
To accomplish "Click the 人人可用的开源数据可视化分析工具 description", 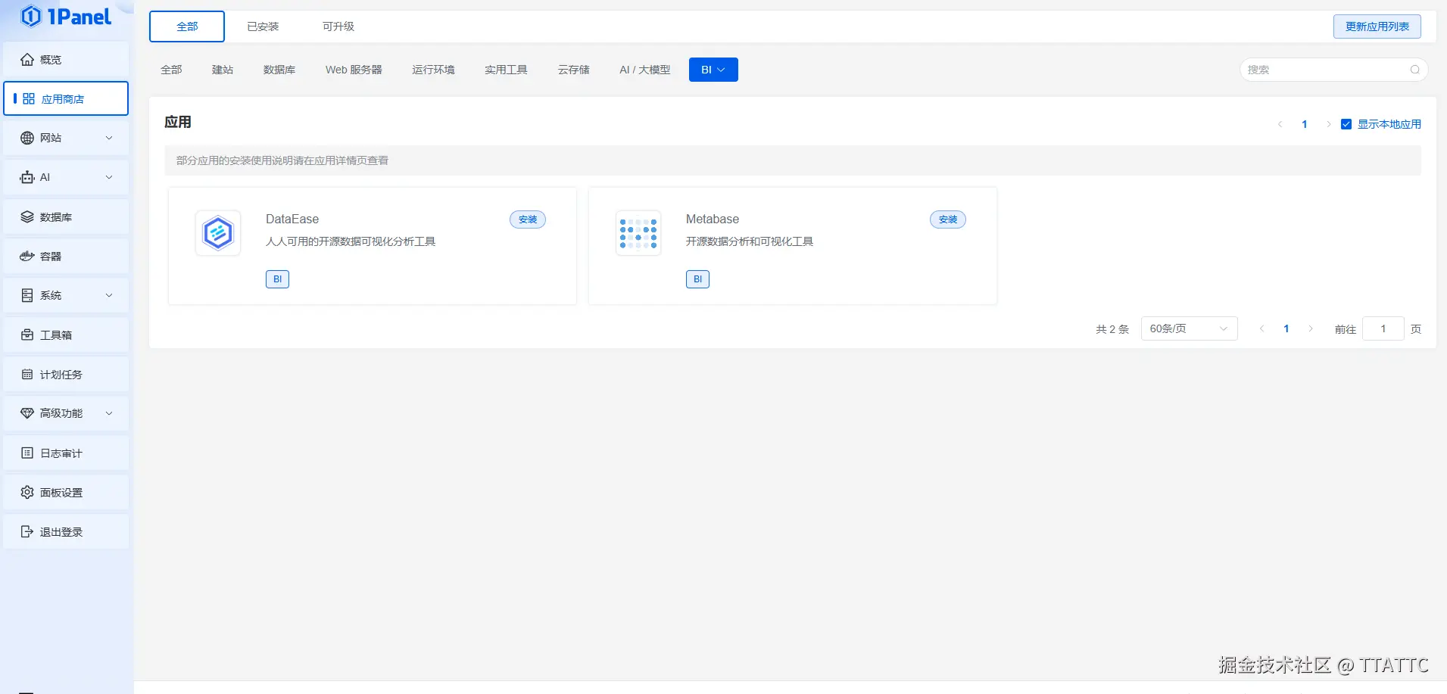I will click(x=351, y=241).
